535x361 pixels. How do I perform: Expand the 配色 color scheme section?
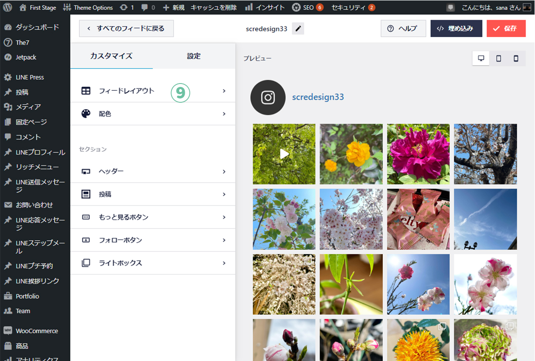153,114
